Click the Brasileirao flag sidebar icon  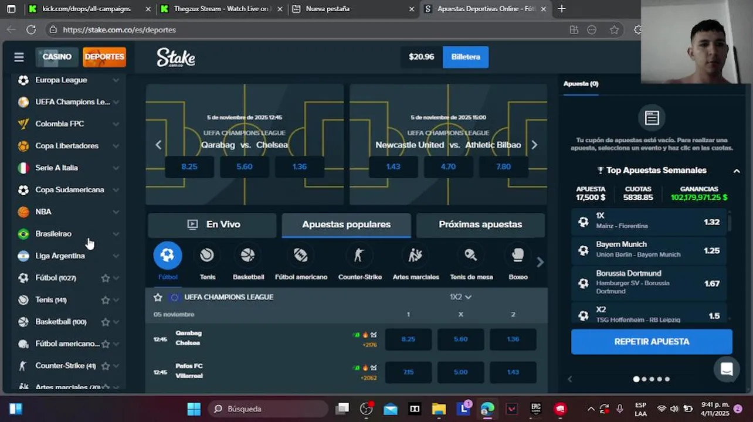[23, 234]
